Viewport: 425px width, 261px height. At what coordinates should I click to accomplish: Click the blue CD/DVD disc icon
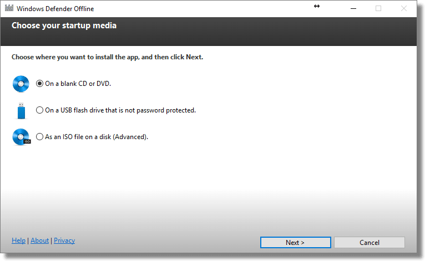coord(21,84)
